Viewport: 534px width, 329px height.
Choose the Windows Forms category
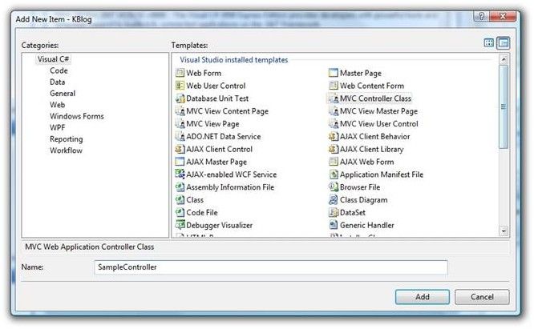[x=77, y=116]
